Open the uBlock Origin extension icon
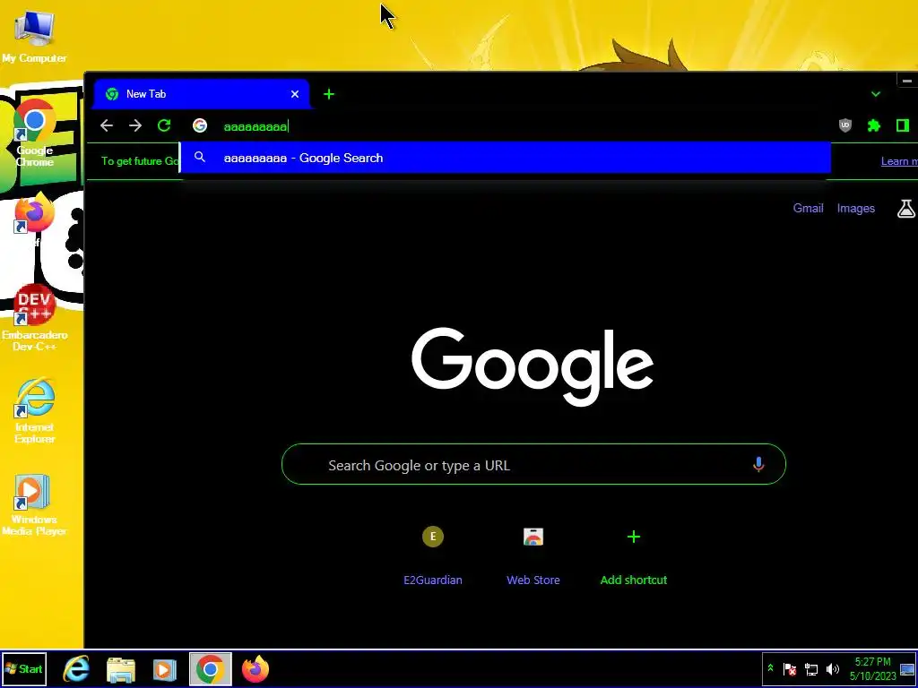 point(844,125)
